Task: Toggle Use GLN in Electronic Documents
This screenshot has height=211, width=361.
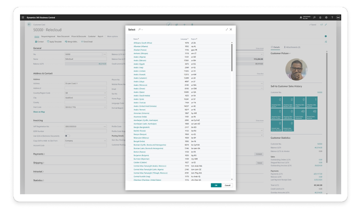Action: [67, 136]
